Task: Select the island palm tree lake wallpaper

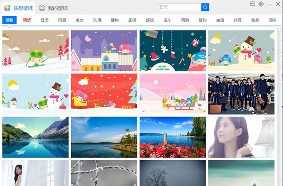Action: 104,137
